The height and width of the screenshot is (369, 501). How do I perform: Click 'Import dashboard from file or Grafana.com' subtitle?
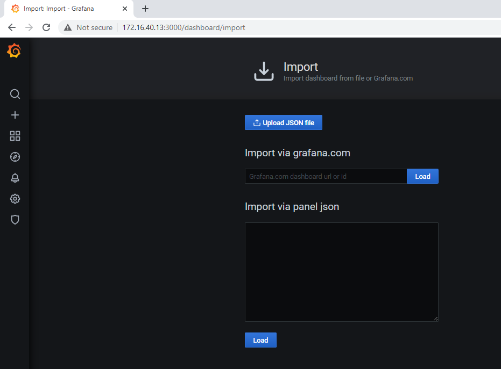[x=348, y=78]
